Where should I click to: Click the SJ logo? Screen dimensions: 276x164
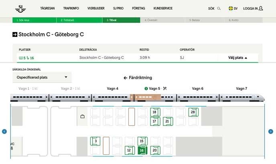click(x=20, y=8)
